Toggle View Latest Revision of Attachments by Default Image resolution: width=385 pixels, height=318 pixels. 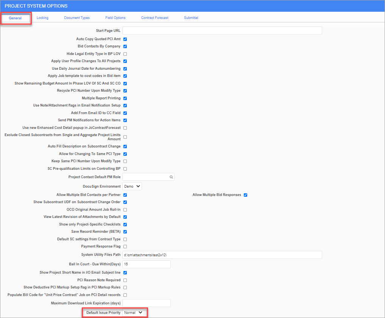125,217
